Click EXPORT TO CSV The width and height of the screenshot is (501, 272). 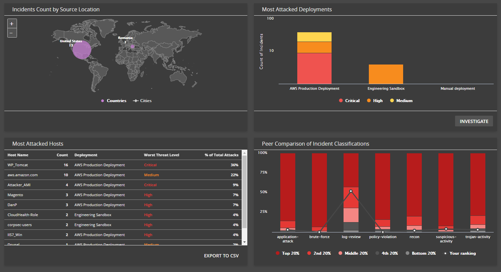221,256
